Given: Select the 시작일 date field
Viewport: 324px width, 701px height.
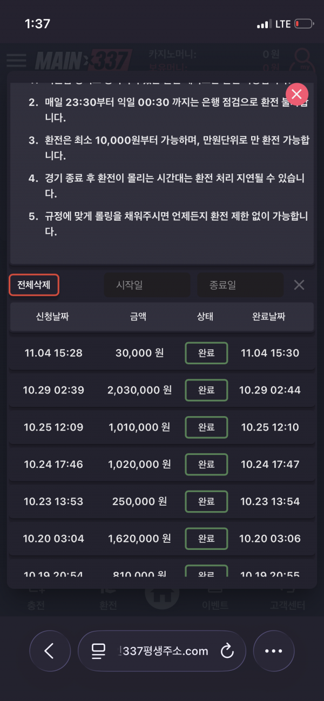Looking at the screenshot, I should pyautogui.click(x=147, y=285).
